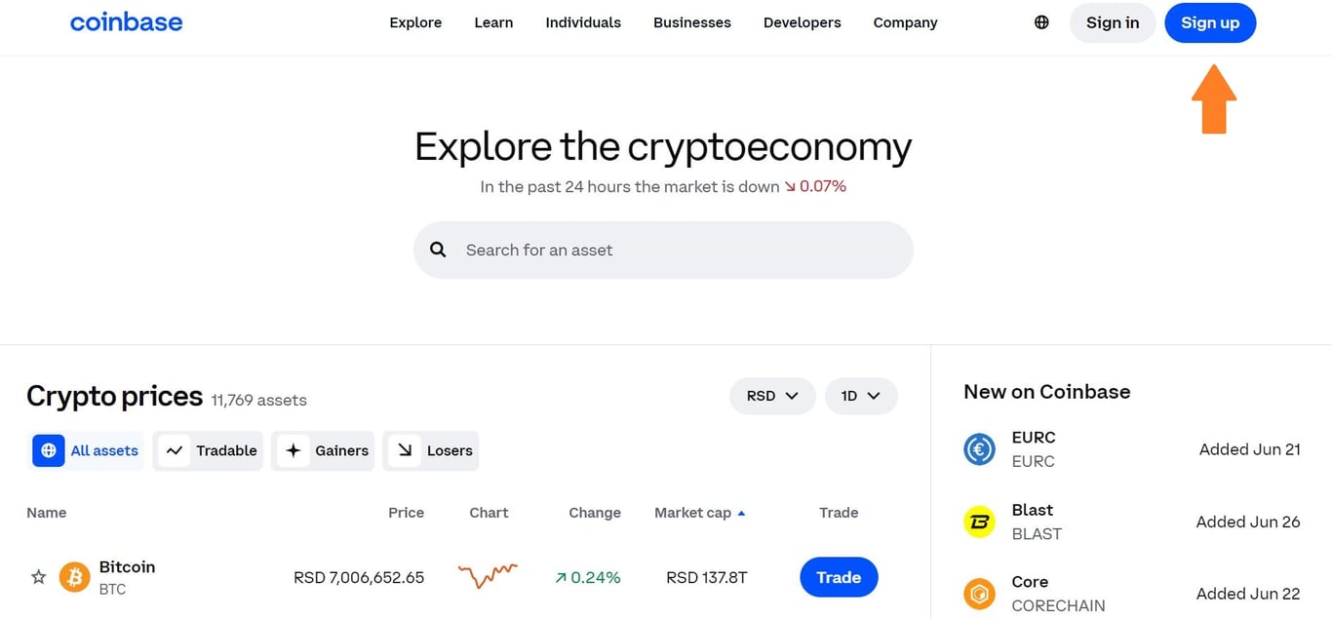
Task: Click the search magnifier icon
Action: pos(437,250)
